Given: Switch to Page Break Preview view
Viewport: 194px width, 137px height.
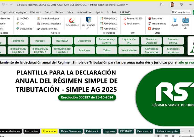Looking at the screenshot, I should click(174, 136).
